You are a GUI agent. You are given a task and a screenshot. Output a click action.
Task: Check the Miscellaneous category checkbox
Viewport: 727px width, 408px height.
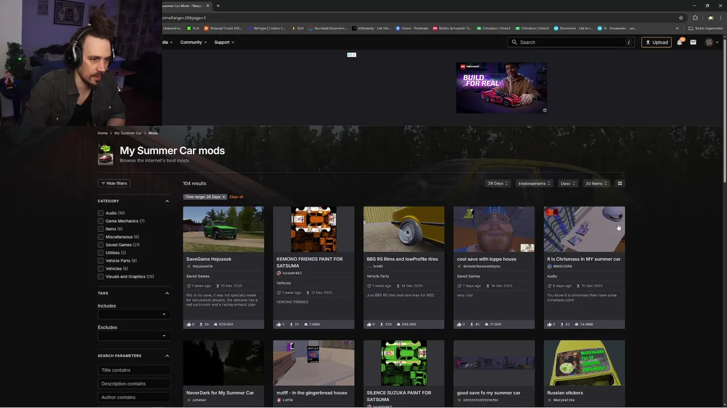pos(101,237)
